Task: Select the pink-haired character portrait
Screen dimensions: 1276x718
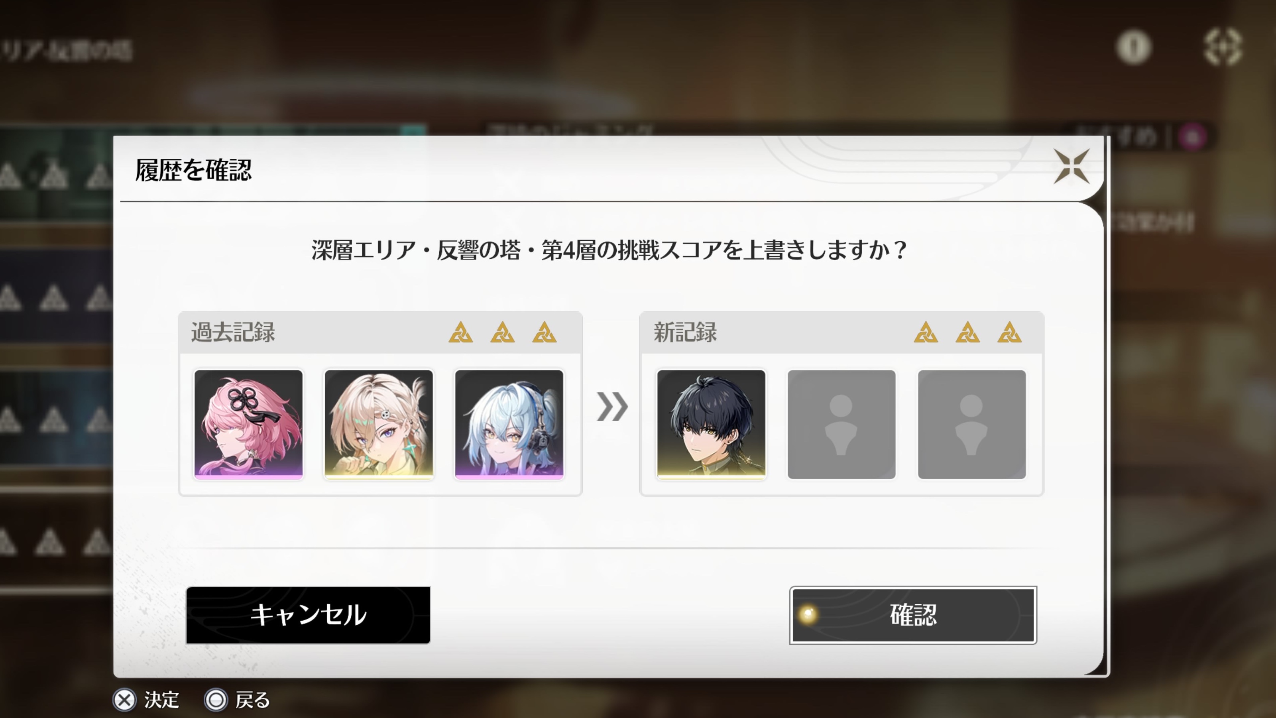Action: coord(248,424)
